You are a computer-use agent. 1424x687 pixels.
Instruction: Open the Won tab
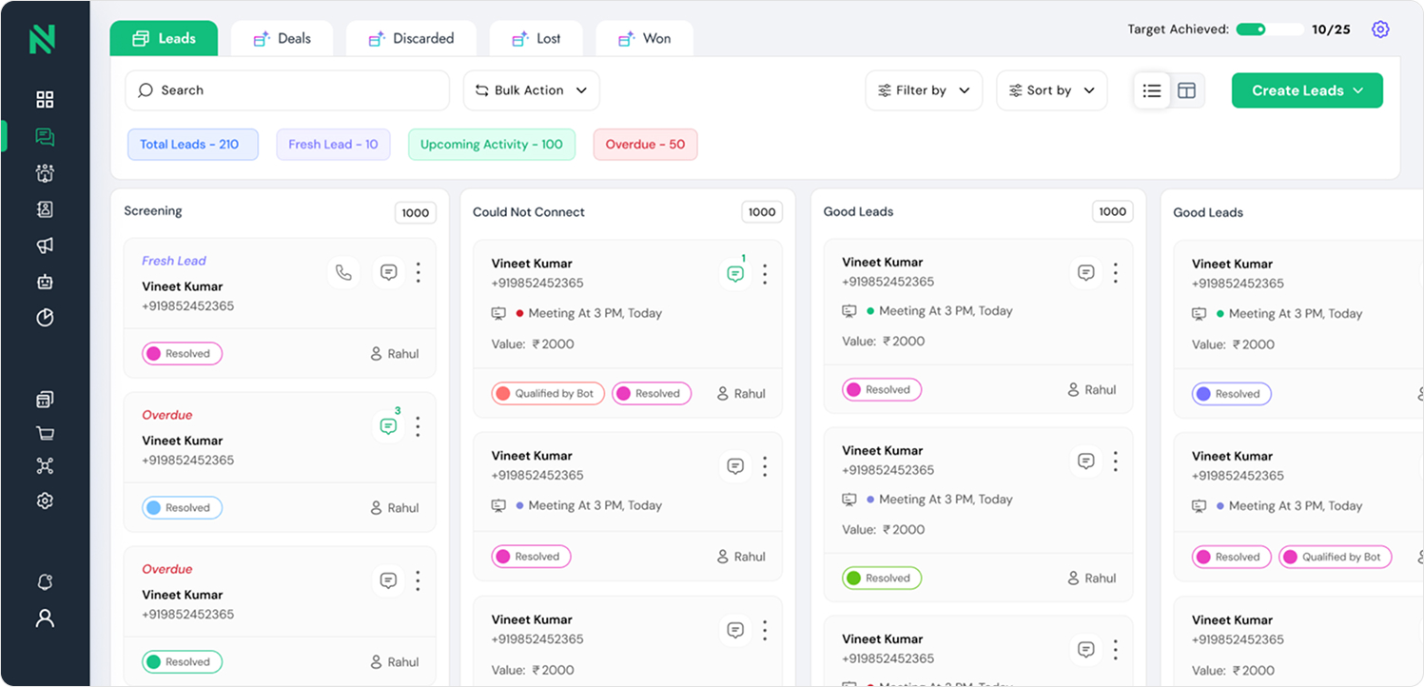coord(644,38)
